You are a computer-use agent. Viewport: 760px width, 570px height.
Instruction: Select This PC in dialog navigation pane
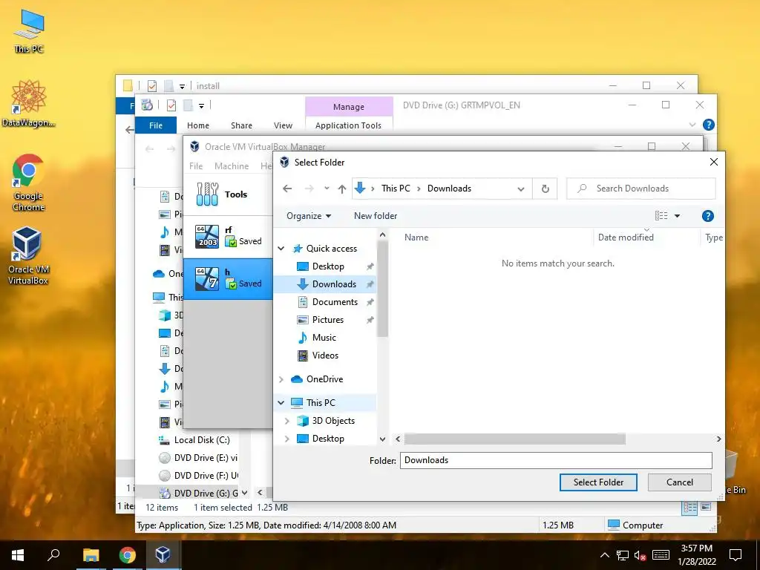(321, 403)
